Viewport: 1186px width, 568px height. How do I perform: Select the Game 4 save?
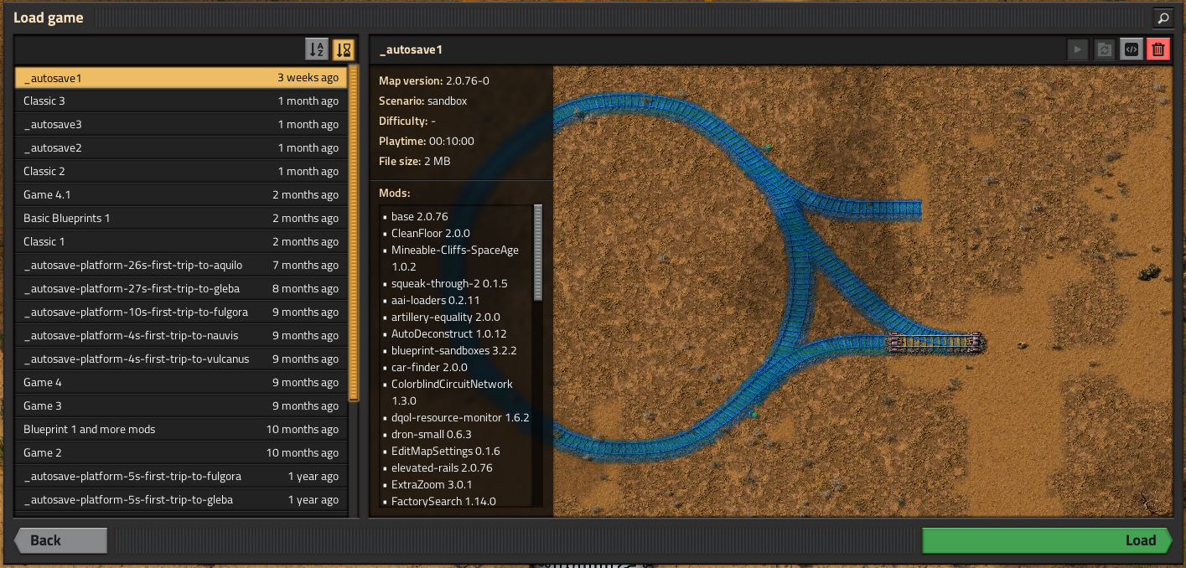pyautogui.click(x=181, y=383)
